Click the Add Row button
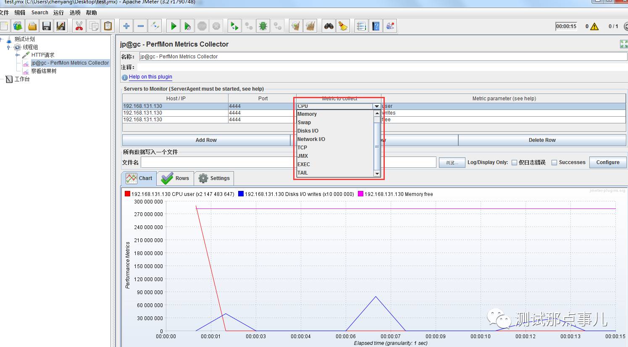This screenshot has width=628, height=347. click(x=206, y=140)
